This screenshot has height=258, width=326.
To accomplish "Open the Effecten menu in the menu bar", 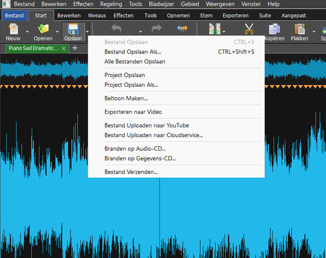I will 83,4.
